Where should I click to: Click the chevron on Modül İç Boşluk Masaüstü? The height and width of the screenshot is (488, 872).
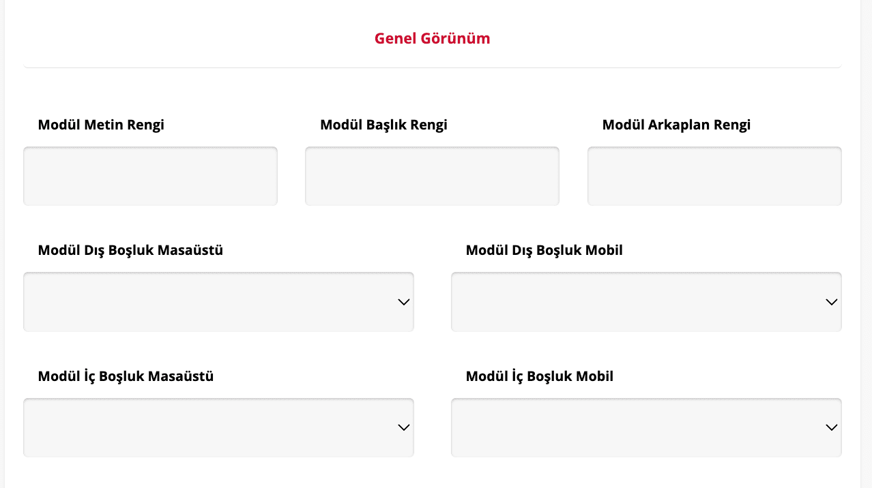pos(403,427)
